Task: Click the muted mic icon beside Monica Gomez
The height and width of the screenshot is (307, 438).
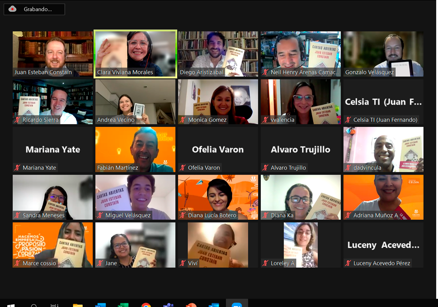Action: click(183, 120)
